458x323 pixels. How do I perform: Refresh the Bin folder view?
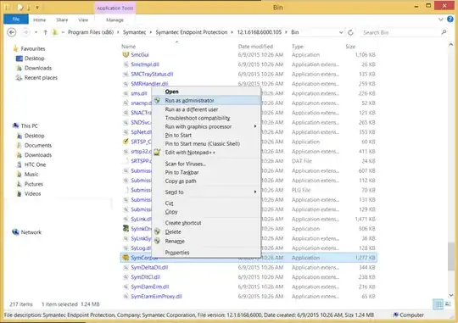click(x=350, y=32)
